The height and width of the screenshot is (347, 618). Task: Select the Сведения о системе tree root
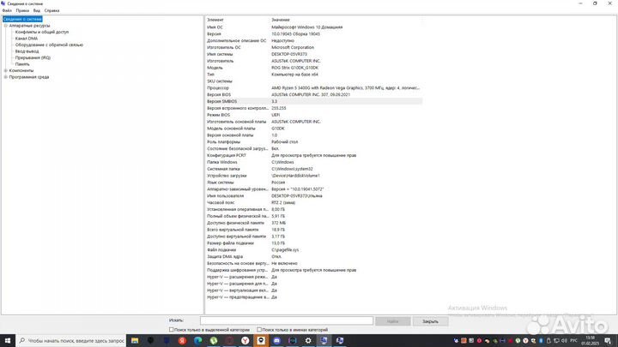22,19
